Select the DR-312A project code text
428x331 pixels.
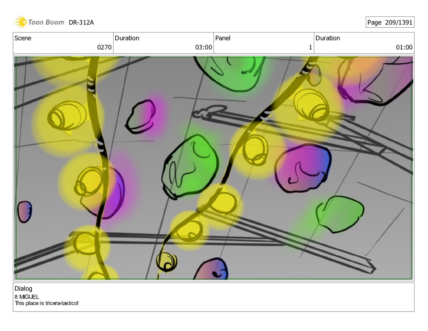pos(81,22)
